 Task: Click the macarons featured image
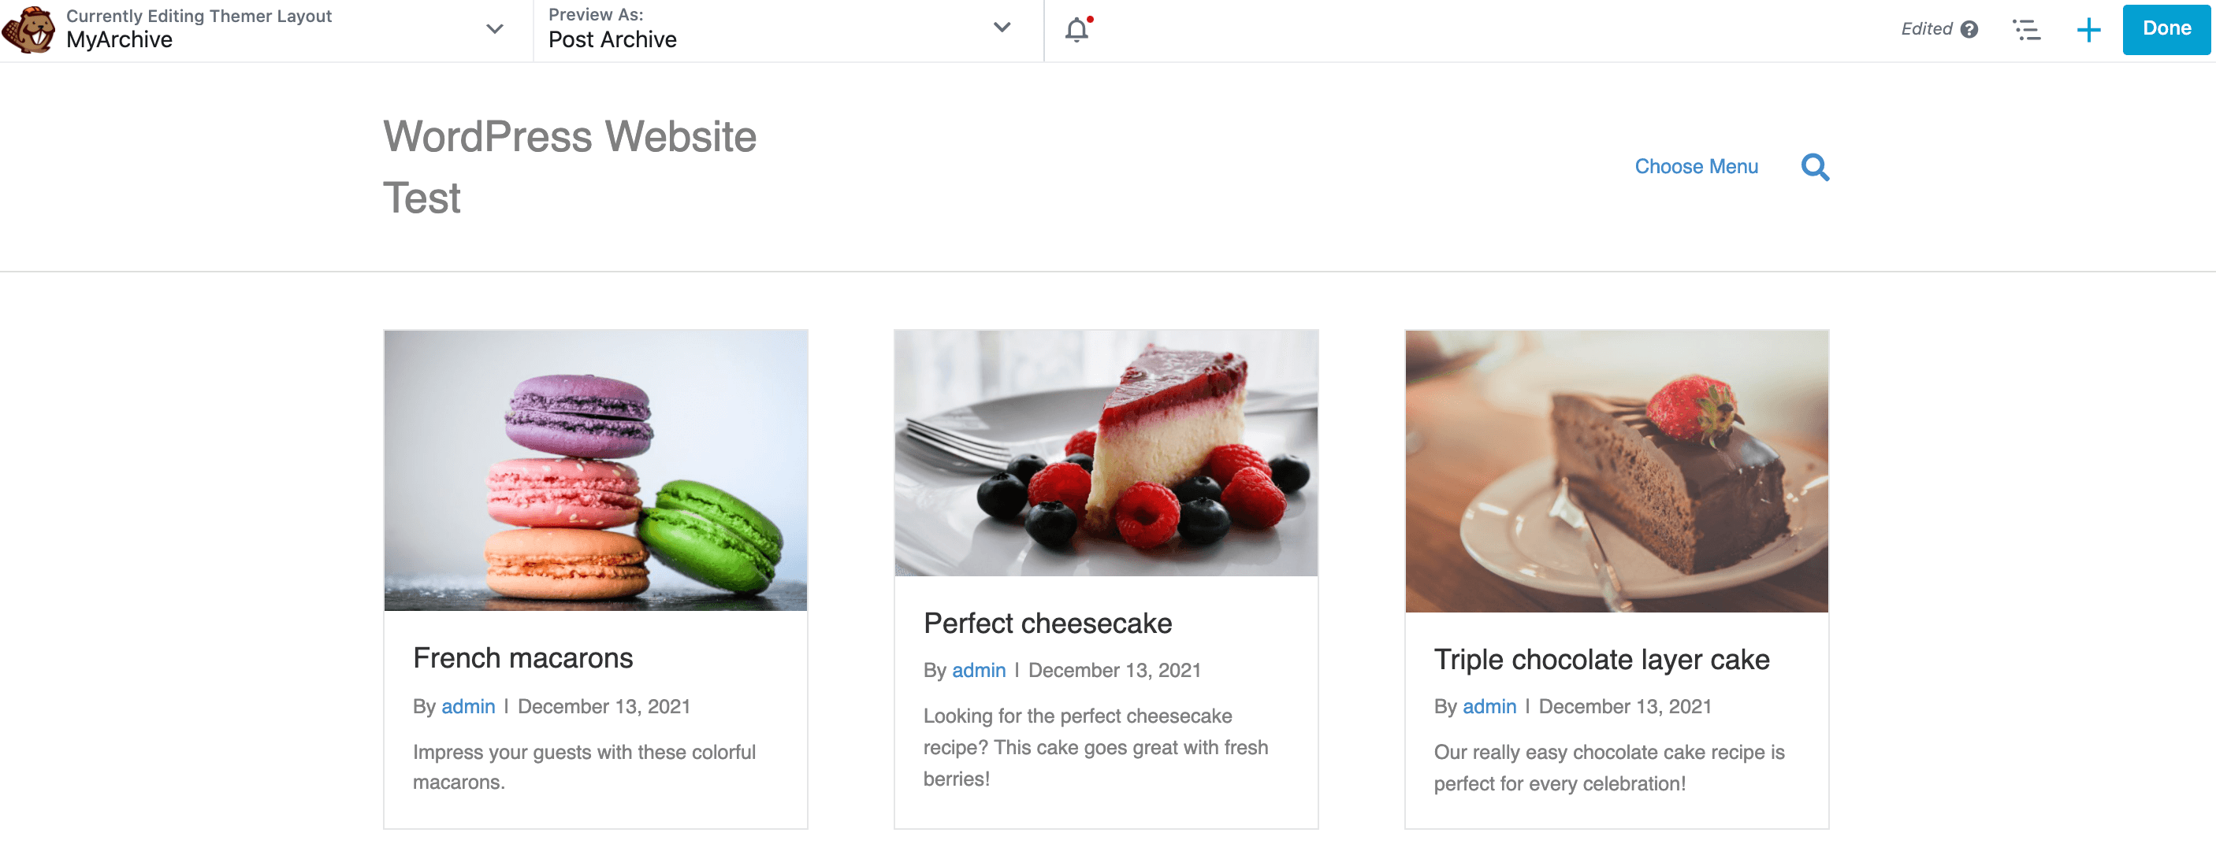tap(595, 471)
